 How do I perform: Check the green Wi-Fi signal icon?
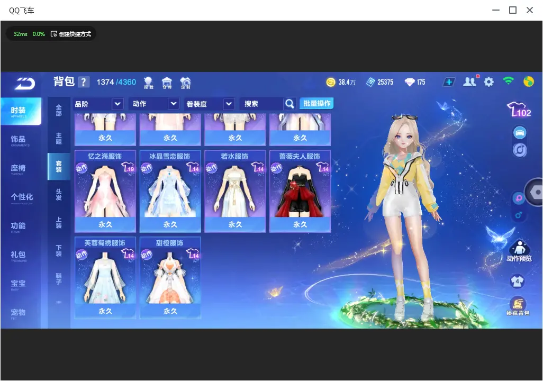(x=508, y=81)
